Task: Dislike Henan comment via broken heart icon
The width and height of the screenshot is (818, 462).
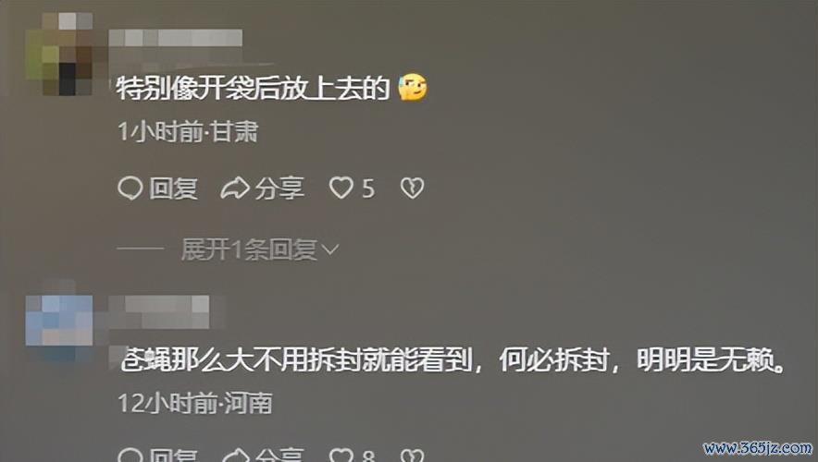Action: [x=412, y=456]
